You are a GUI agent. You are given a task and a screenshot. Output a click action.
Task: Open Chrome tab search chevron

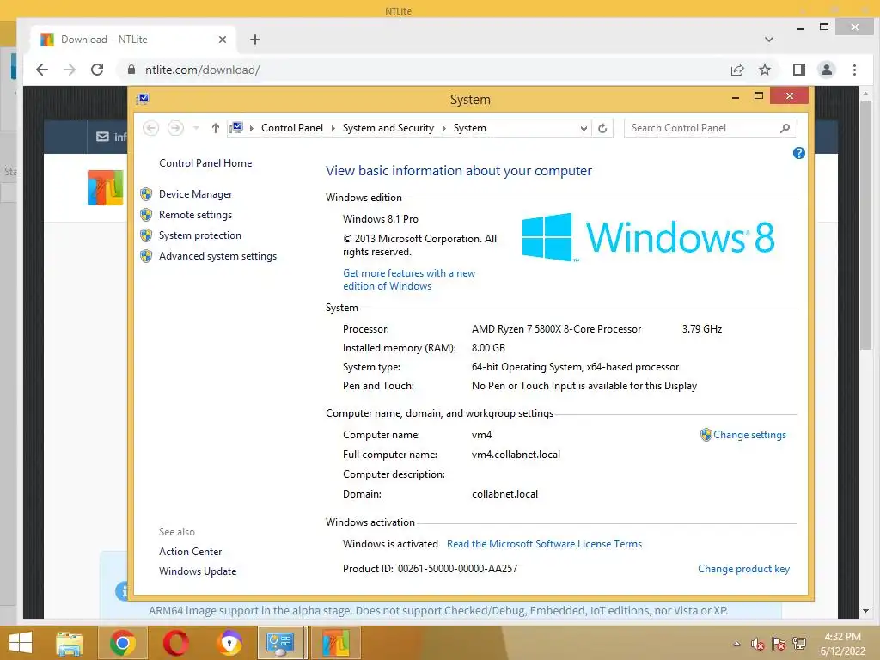769,40
